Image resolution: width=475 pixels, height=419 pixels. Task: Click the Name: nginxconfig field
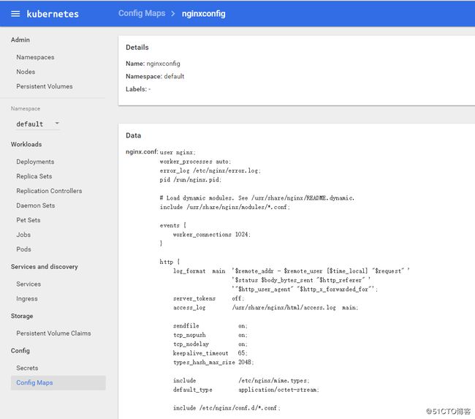coord(153,64)
